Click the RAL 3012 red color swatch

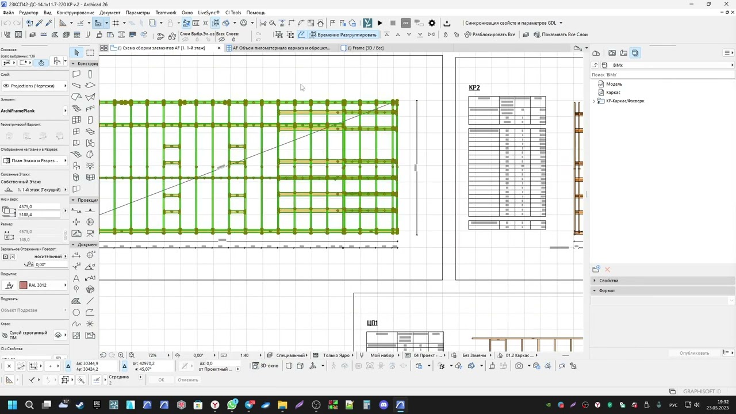(23, 285)
